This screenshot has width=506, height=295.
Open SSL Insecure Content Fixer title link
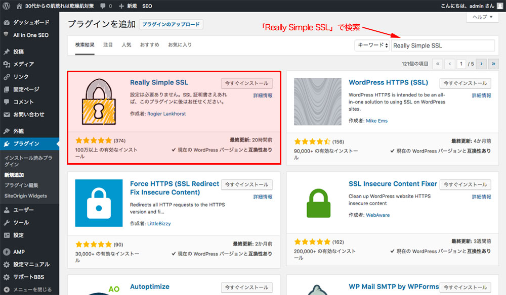point(393,184)
